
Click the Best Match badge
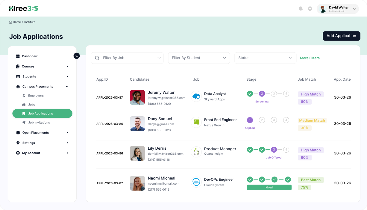point(311,180)
